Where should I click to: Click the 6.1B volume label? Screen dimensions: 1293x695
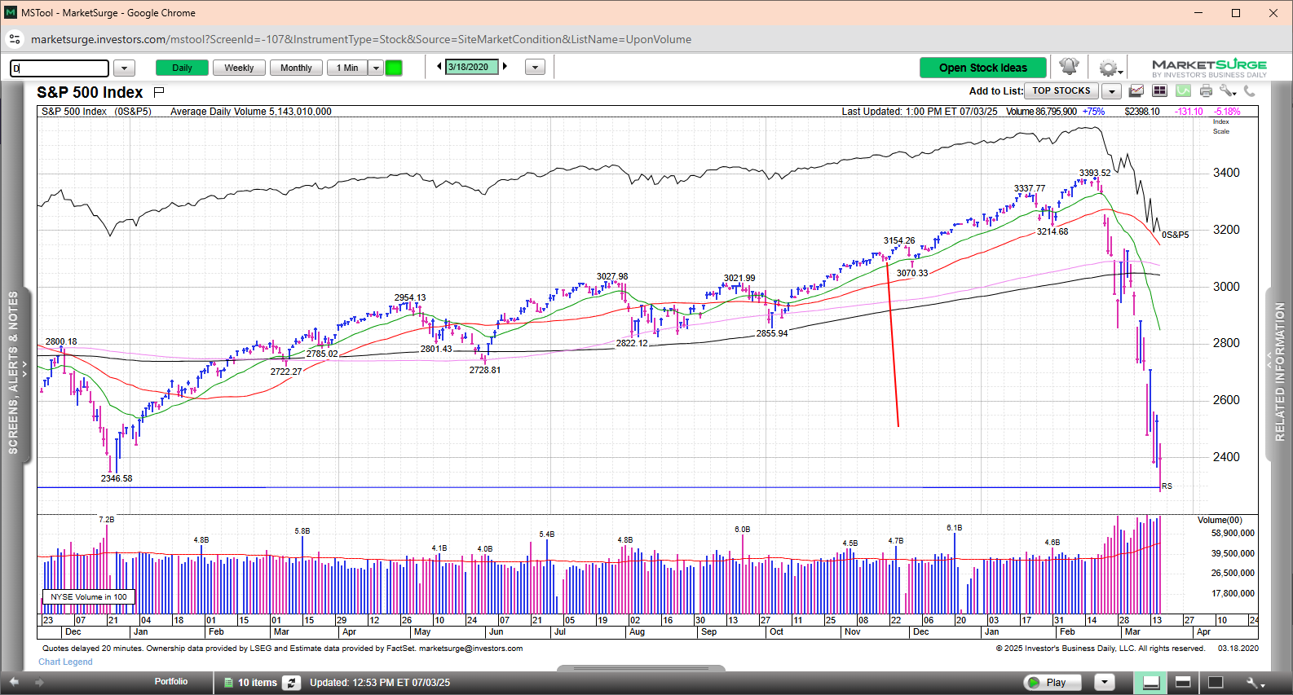point(955,528)
